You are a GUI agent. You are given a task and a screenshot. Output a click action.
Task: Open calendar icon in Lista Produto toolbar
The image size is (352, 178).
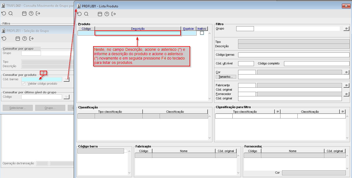(x=100, y=14)
